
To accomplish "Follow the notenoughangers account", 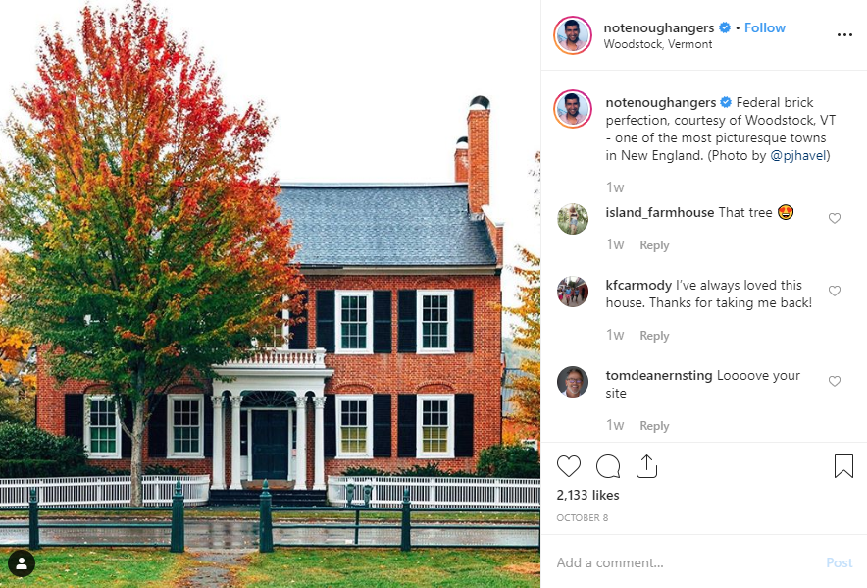I will click(x=765, y=27).
